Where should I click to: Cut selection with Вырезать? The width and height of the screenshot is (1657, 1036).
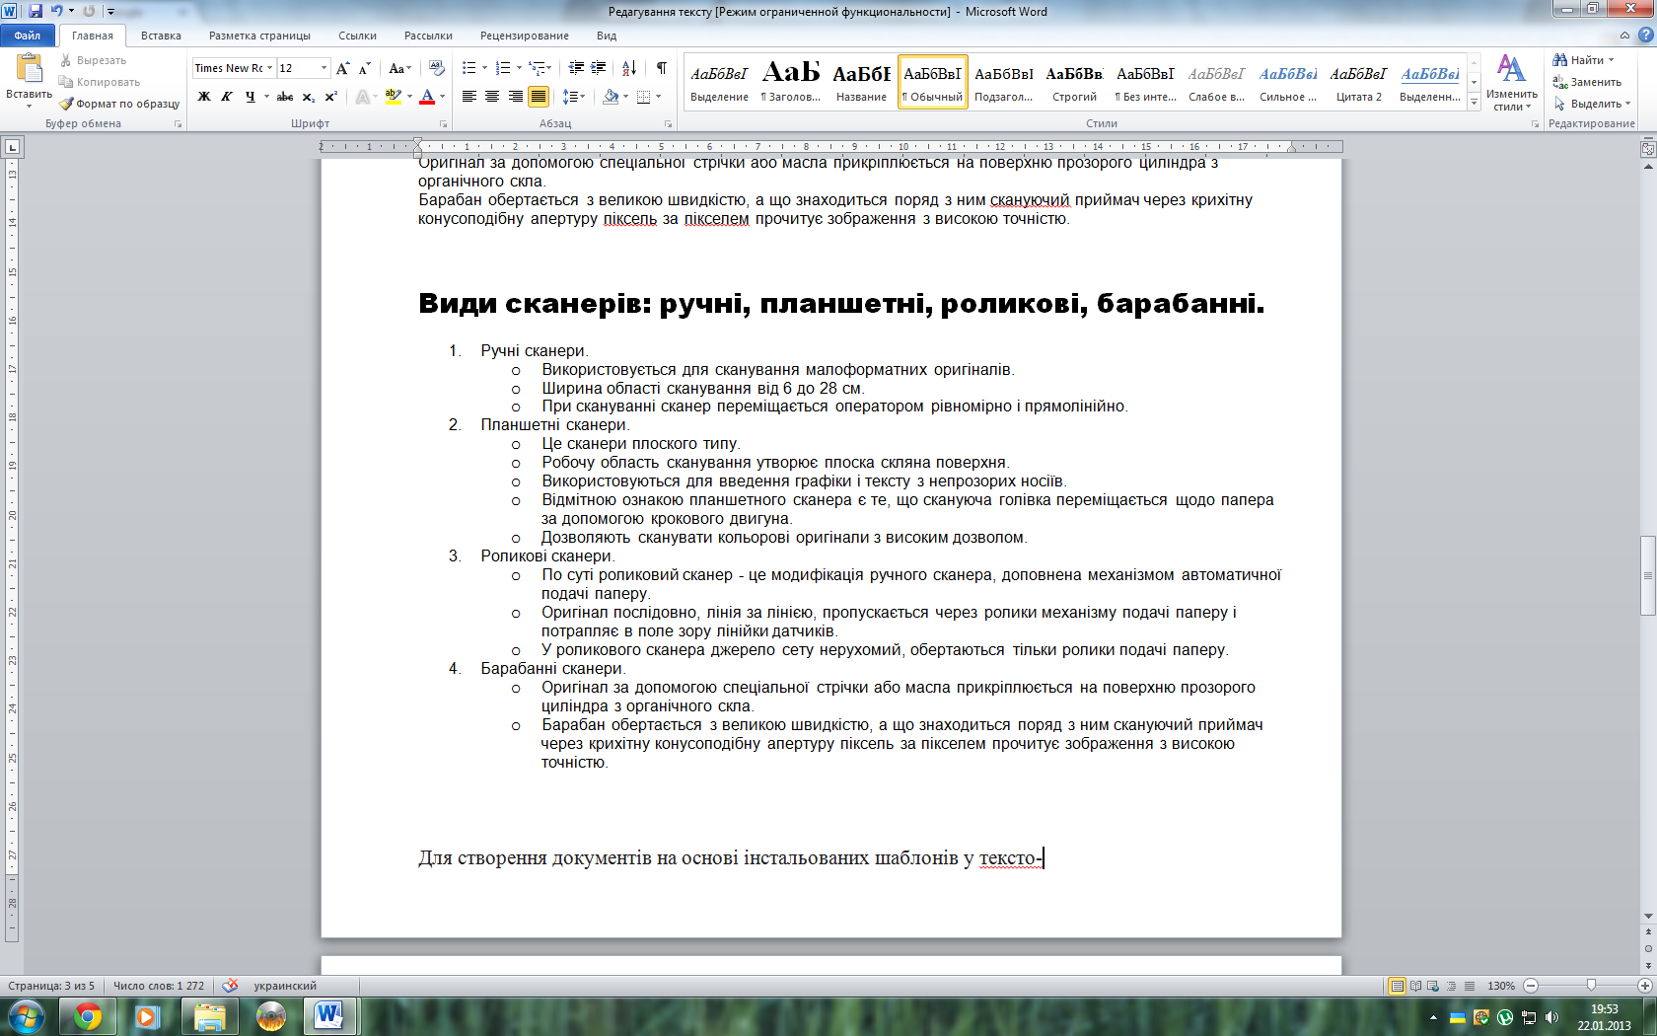pos(93,60)
